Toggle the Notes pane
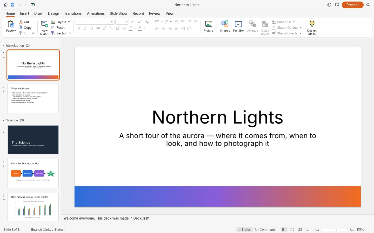Viewport: 374px width, 233px height. (x=244, y=230)
